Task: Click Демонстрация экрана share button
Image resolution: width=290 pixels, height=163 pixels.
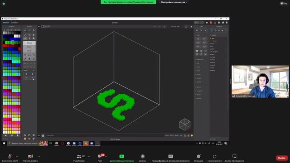Action: click(122, 158)
